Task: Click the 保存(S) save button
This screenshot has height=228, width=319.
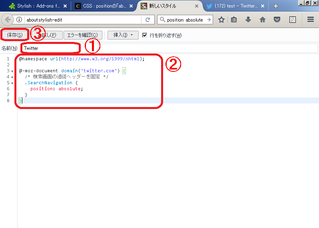Action: [15, 35]
